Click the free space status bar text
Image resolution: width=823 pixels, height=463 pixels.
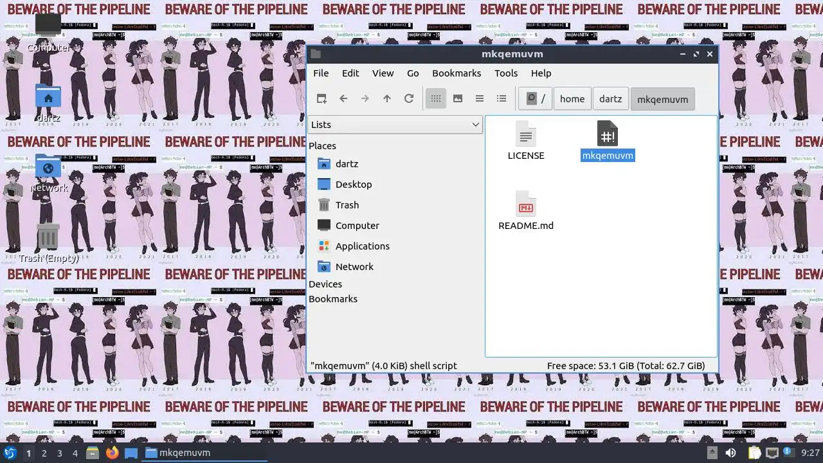[x=626, y=366]
